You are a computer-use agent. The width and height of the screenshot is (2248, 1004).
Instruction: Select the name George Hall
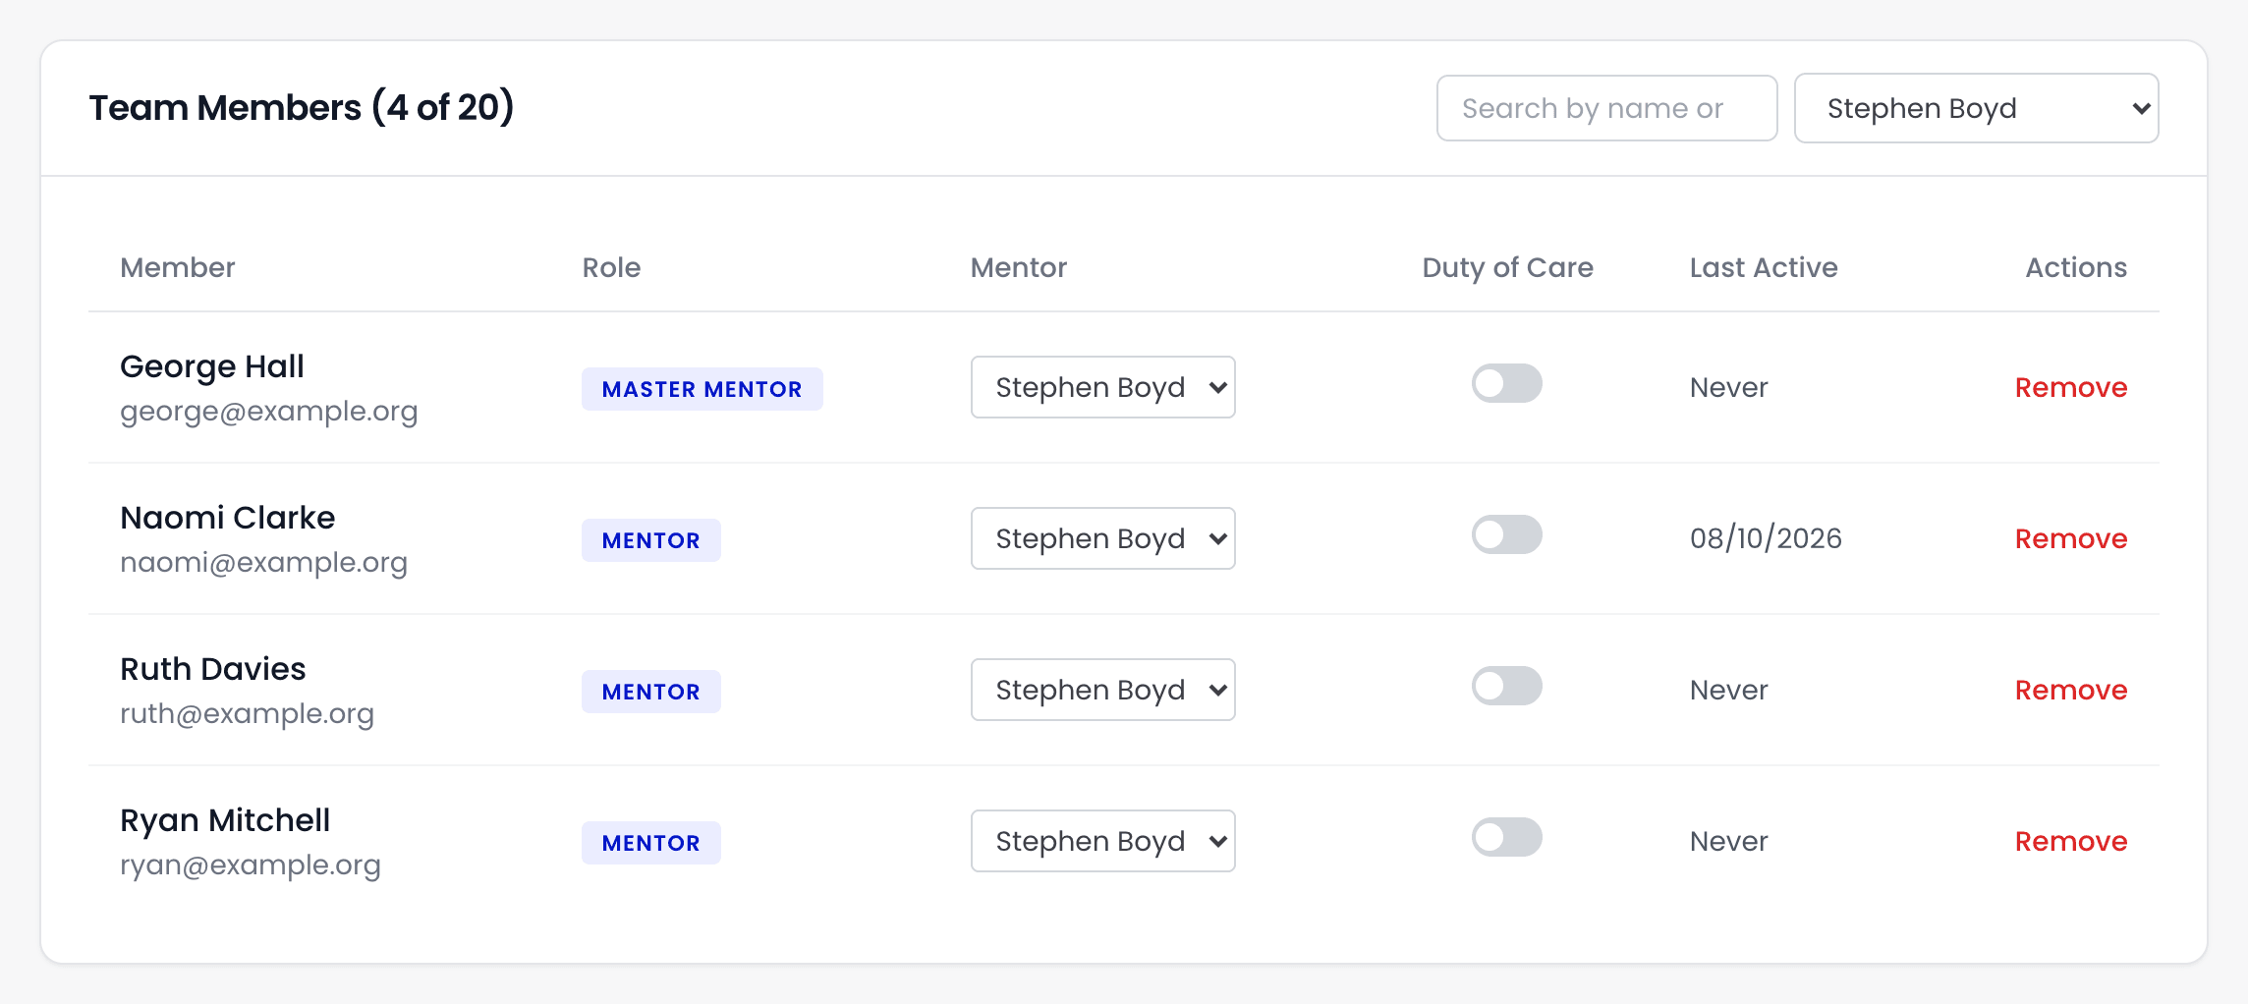pos(212,366)
